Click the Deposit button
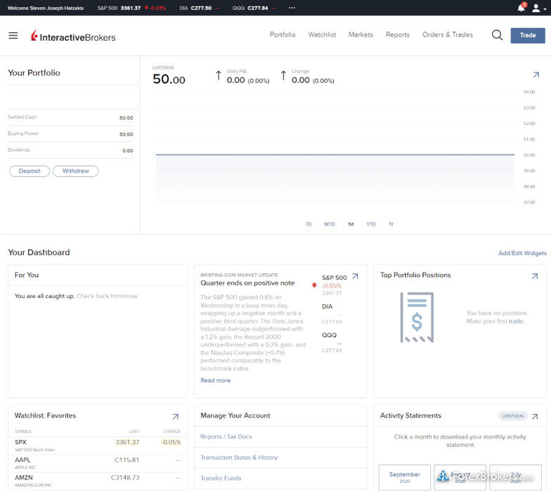Viewport: 551px width, 492px height. click(x=30, y=171)
